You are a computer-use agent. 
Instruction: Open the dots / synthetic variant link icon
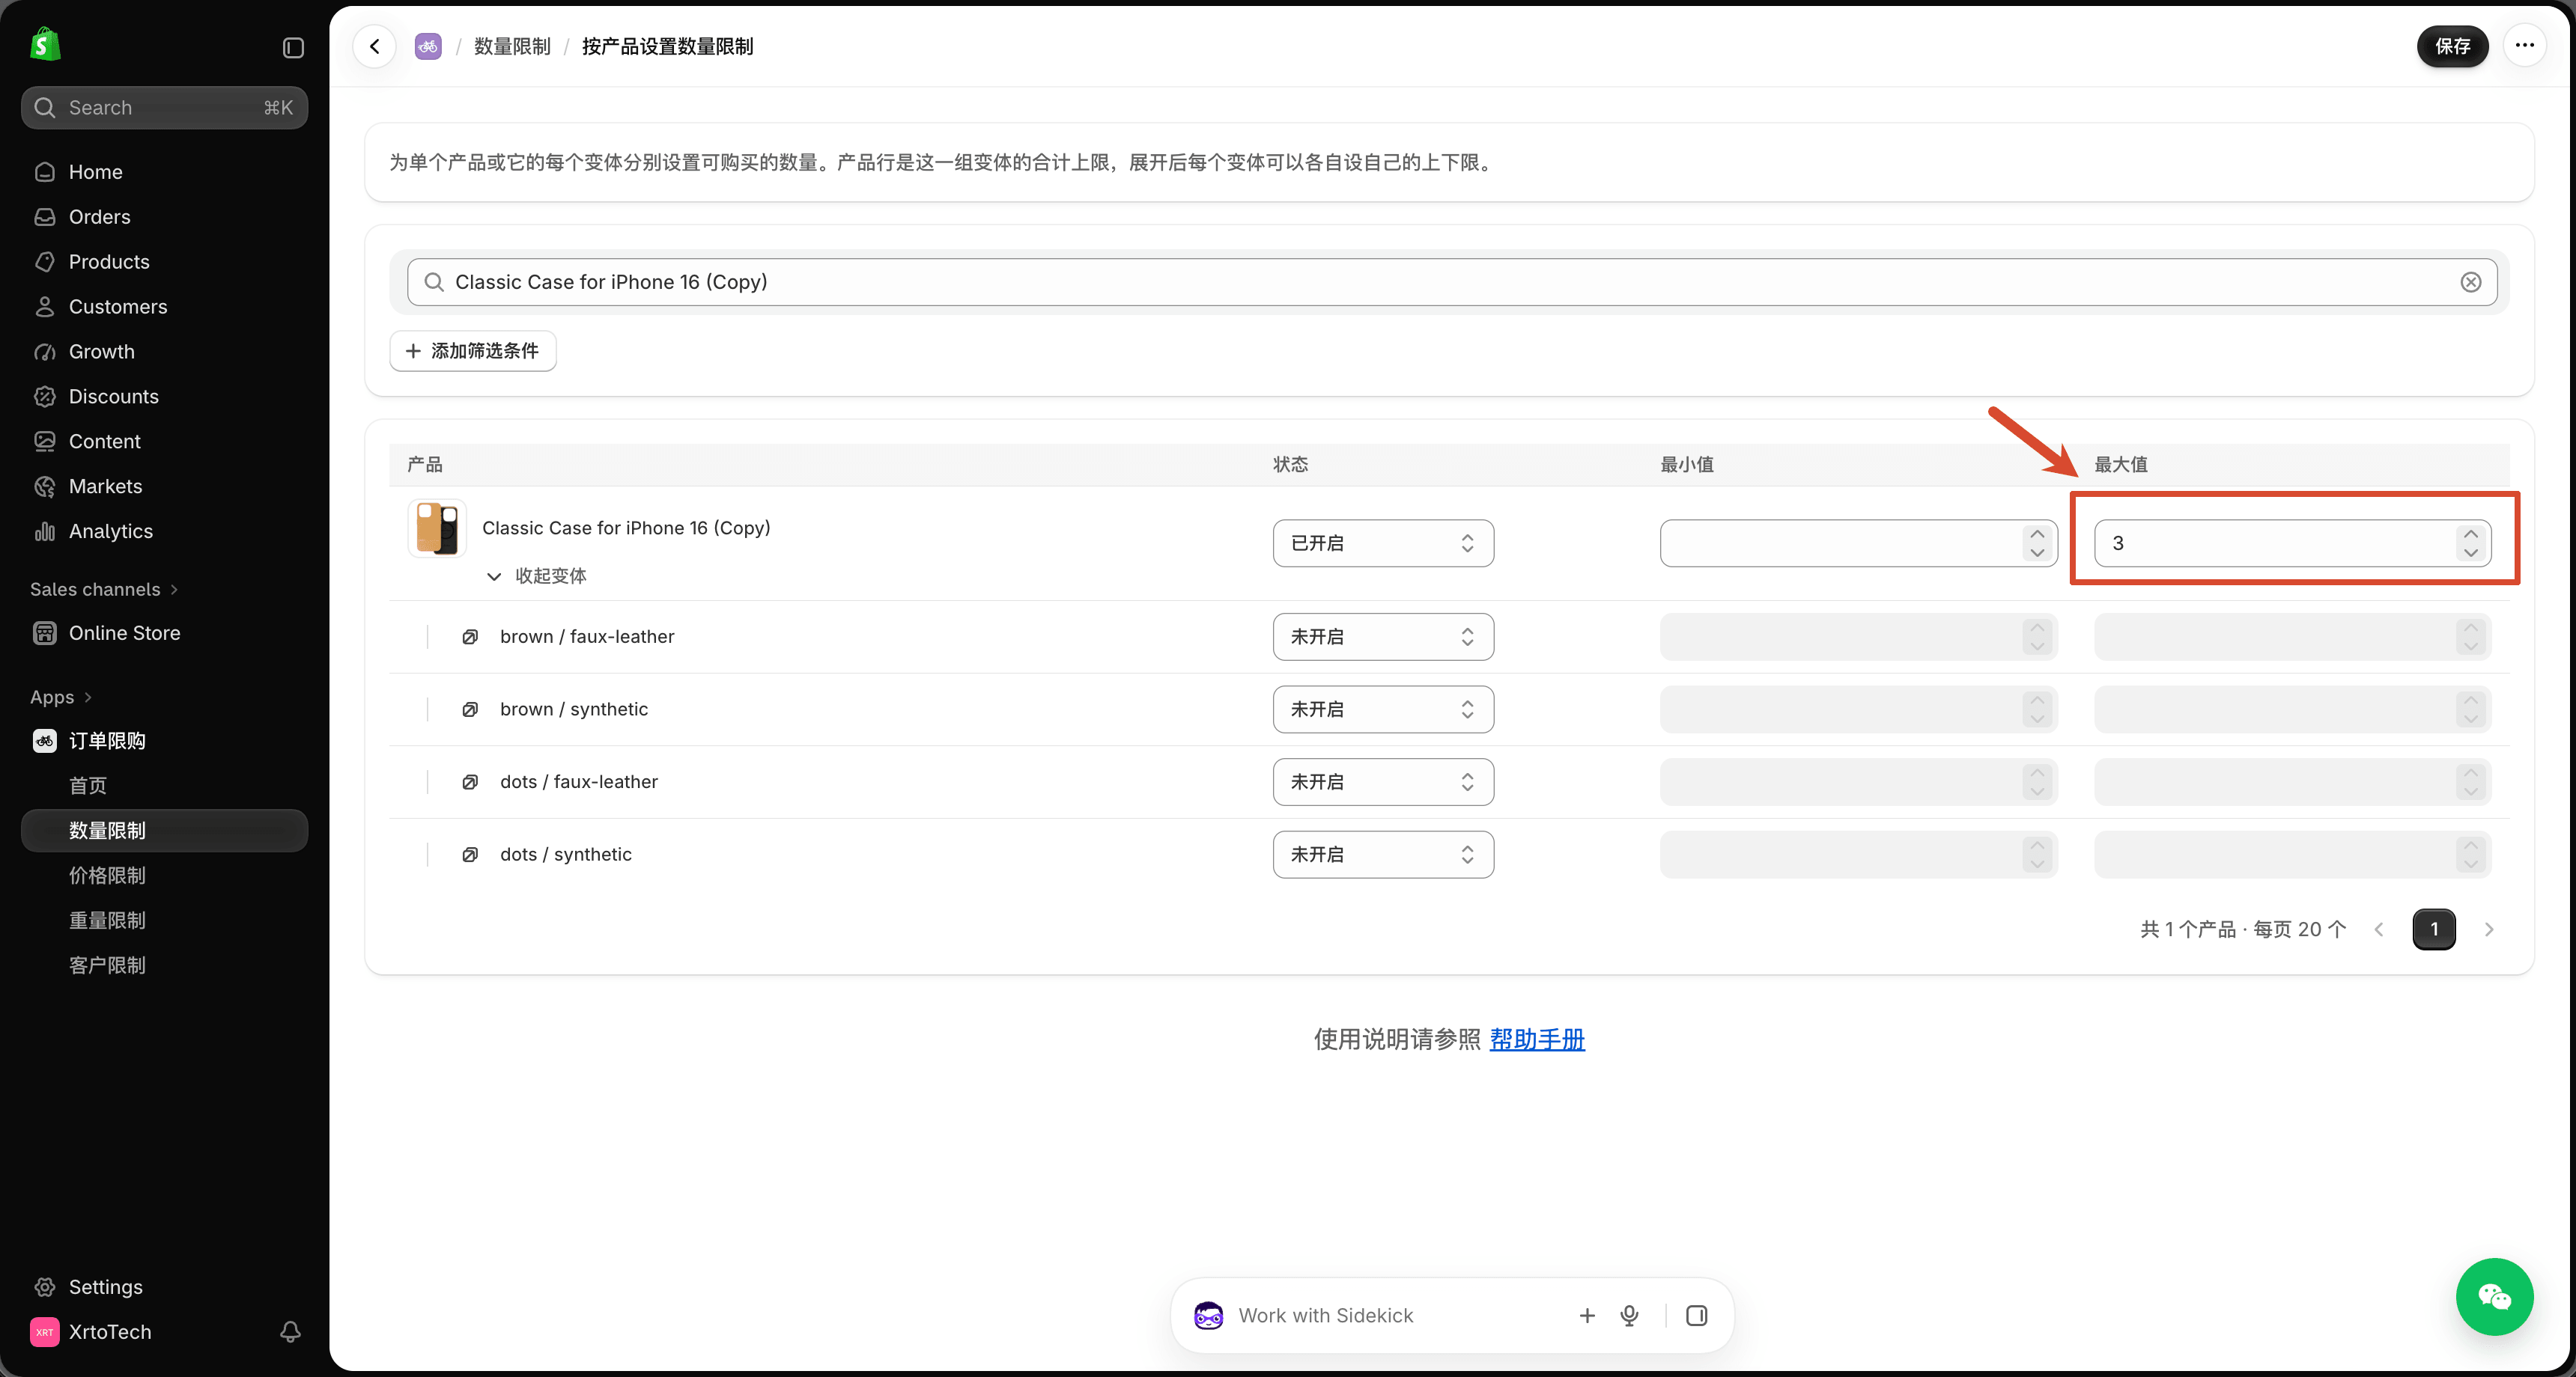click(470, 855)
